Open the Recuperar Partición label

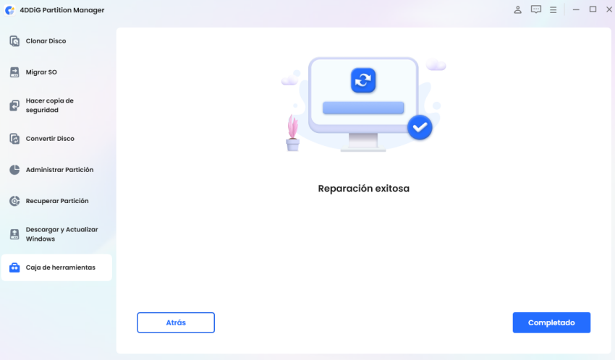coord(57,201)
